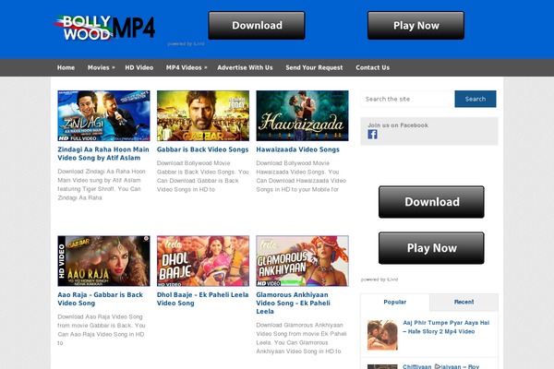This screenshot has height=369, width=554.
Task: Open 'Glamorous Ankhiyaan Video Song' title link
Action: pyautogui.click(x=294, y=303)
